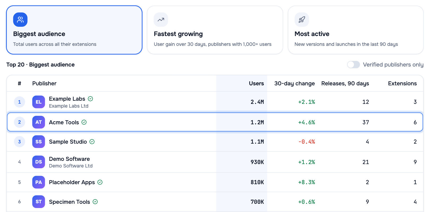The height and width of the screenshot is (212, 430).
Task: Click the EL avatar for Example Labs
Action: coord(38,102)
